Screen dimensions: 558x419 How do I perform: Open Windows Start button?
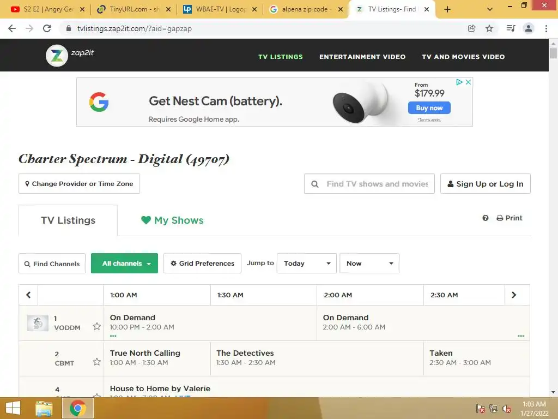[13, 408]
